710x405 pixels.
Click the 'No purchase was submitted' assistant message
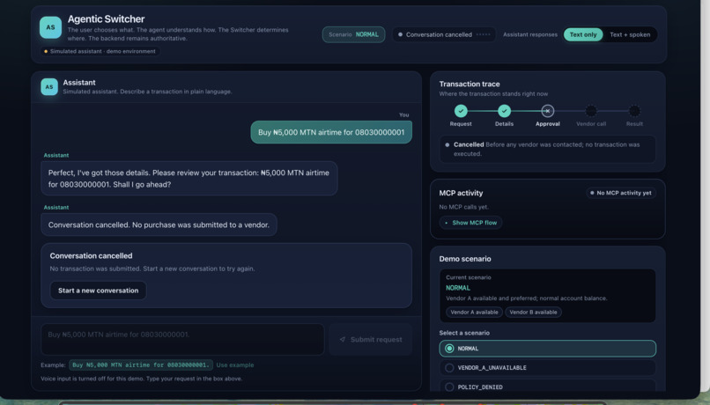click(x=159, y=225)
